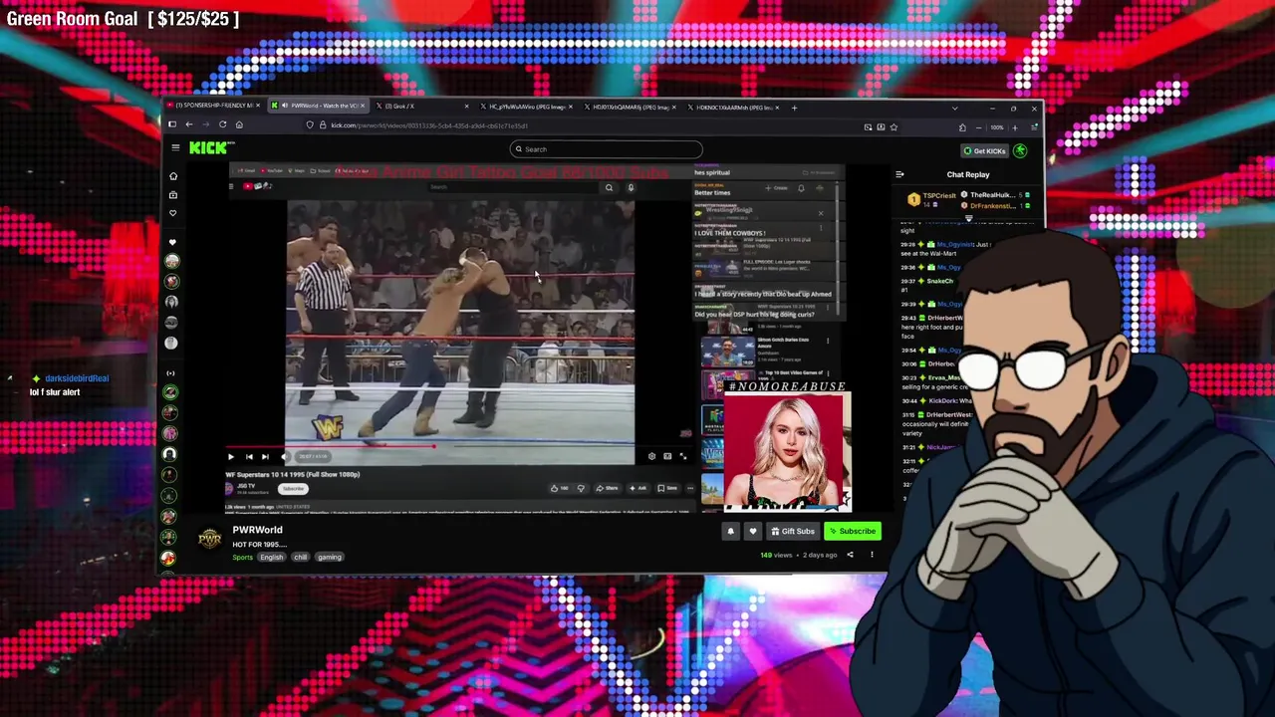Click the green Subscribe button
The width and height of the screenshot is (1275, 717).
pos(852,532)
